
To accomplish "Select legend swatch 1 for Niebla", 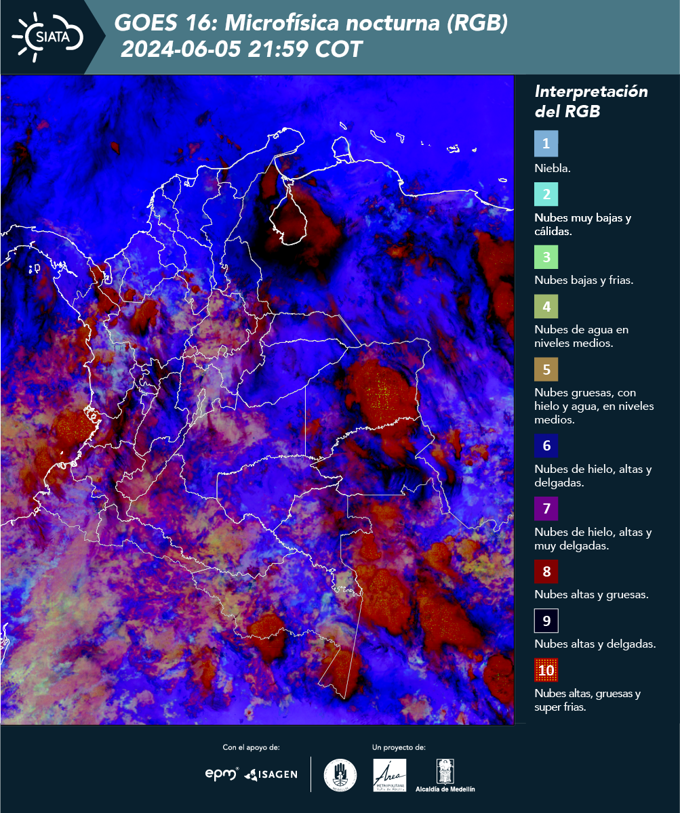I will point(546,144).
